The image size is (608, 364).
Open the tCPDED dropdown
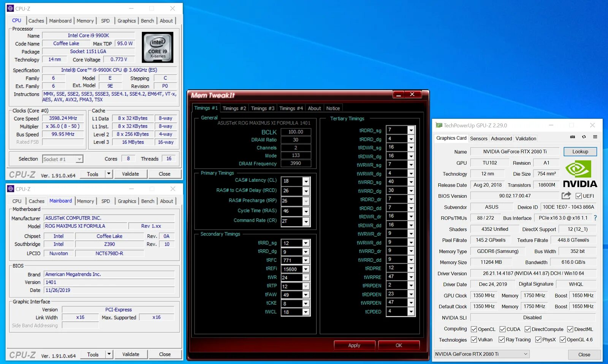pyautogui.click(x=411, y=311)
